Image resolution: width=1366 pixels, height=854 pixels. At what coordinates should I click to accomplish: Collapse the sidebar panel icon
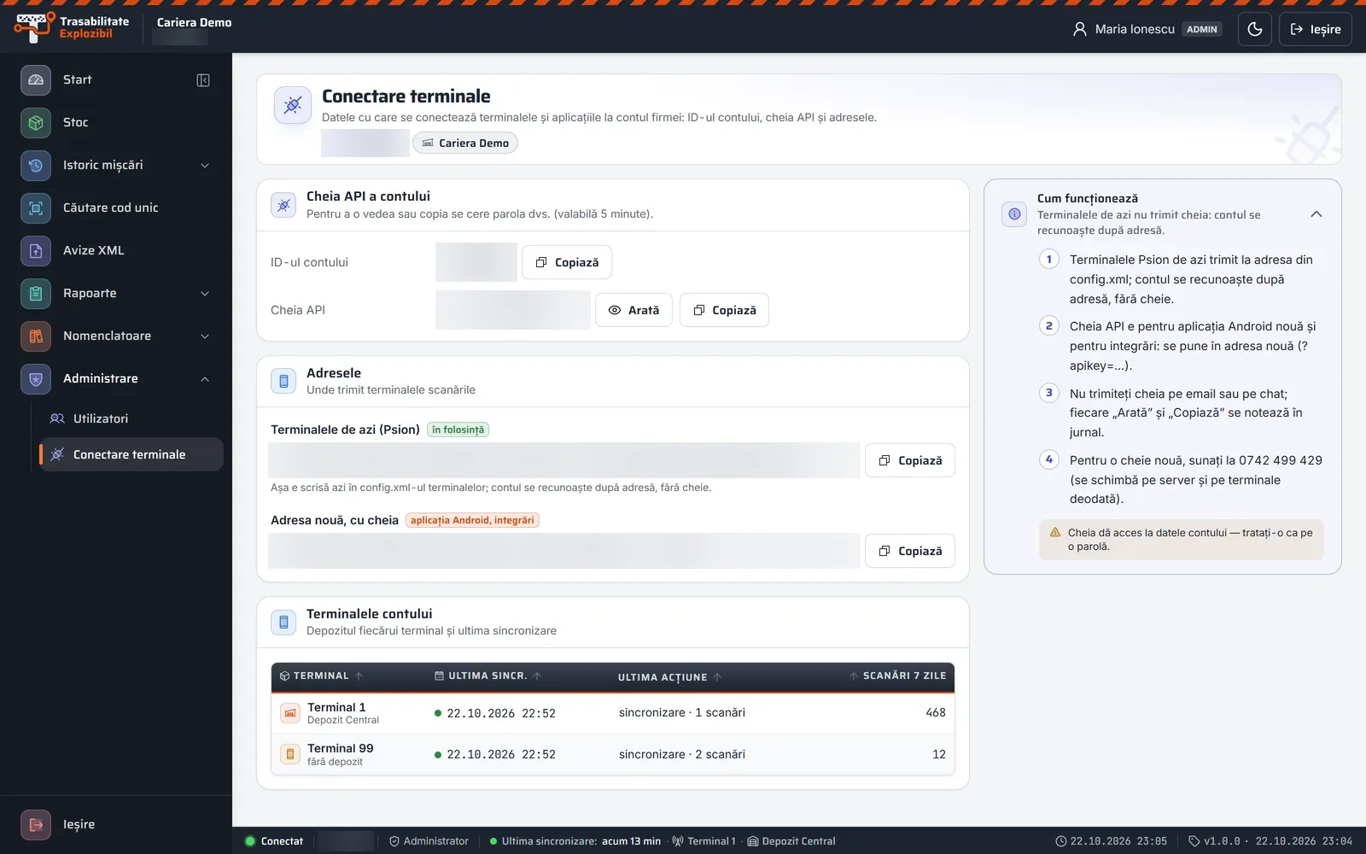[203, 80]
